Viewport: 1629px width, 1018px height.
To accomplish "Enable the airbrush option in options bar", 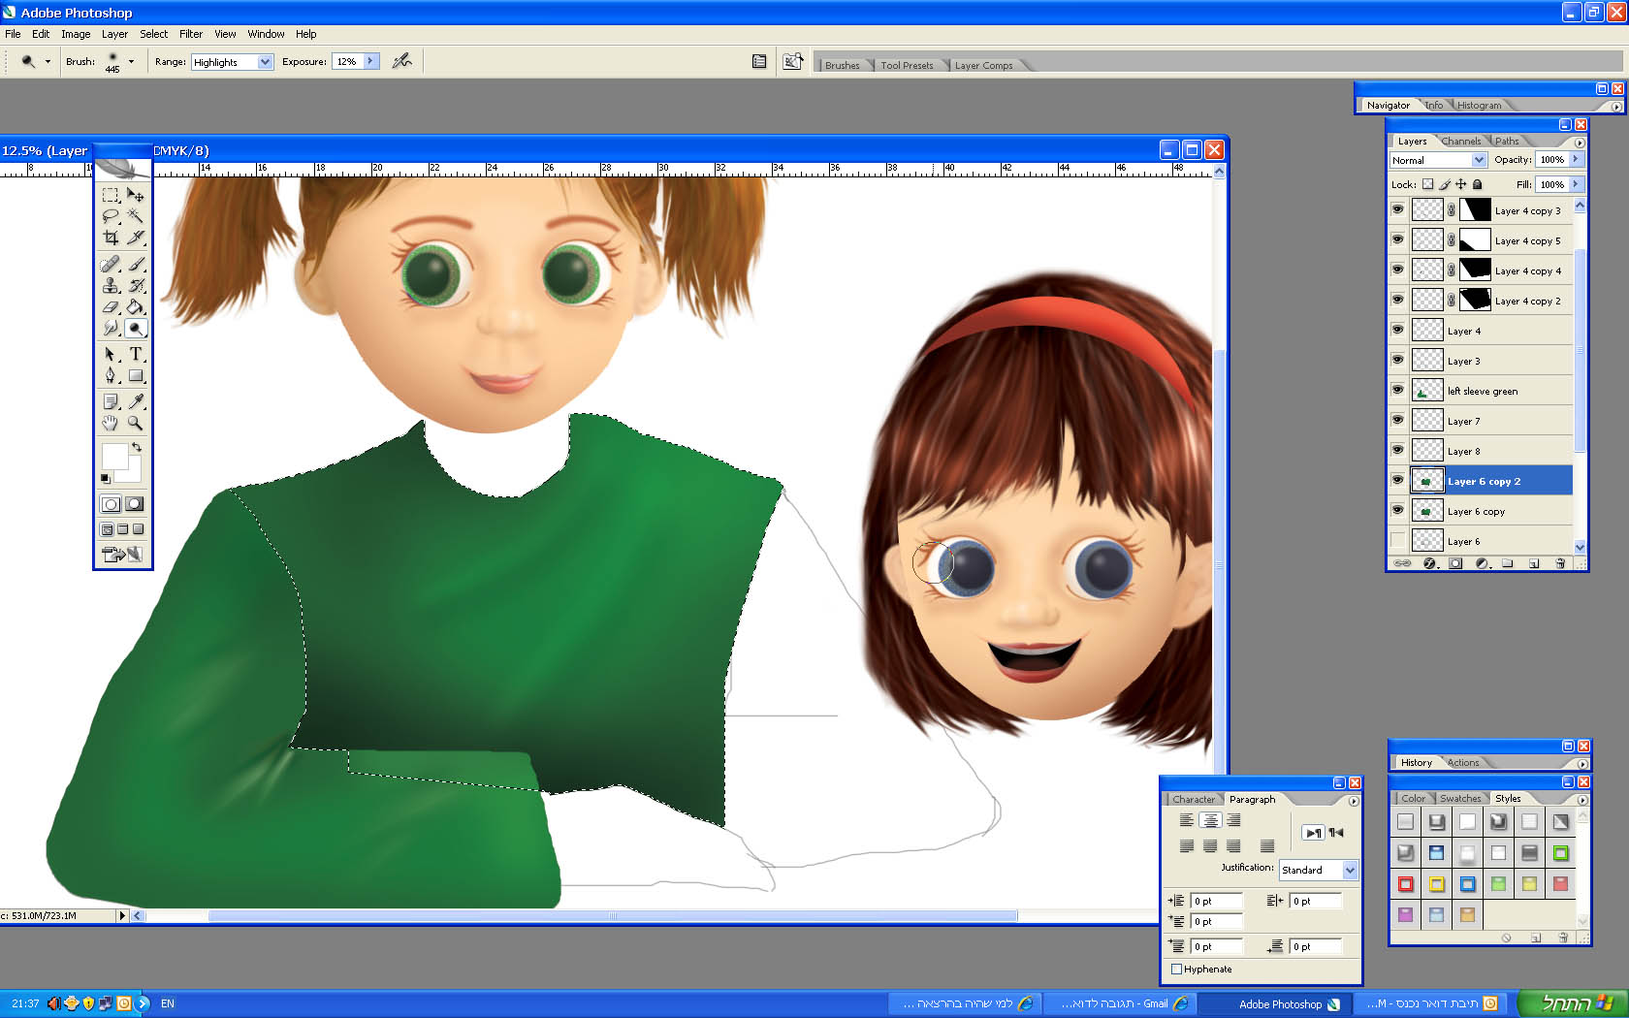I will click(x=401, y=61).
